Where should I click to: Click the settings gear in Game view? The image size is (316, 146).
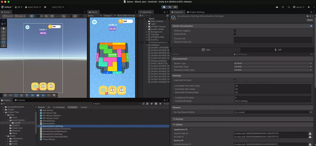95,22
